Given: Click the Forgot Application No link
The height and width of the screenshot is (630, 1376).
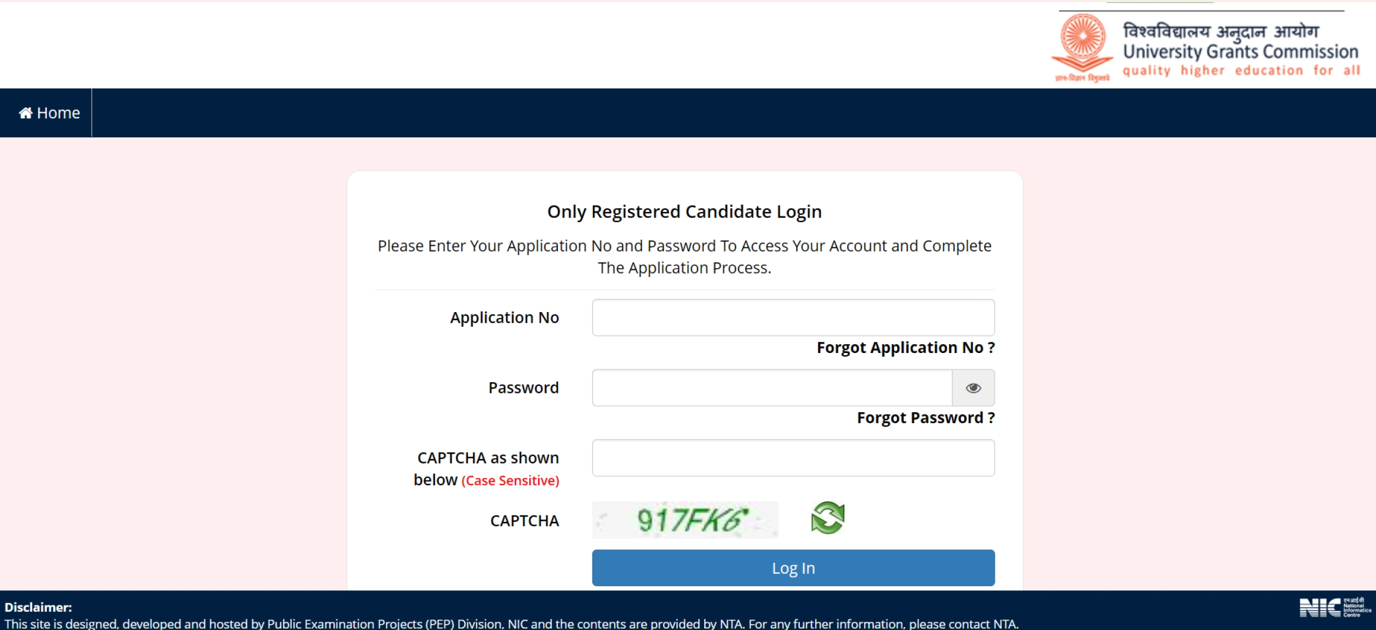Looking at the screenshot, I should coord(905,347).
